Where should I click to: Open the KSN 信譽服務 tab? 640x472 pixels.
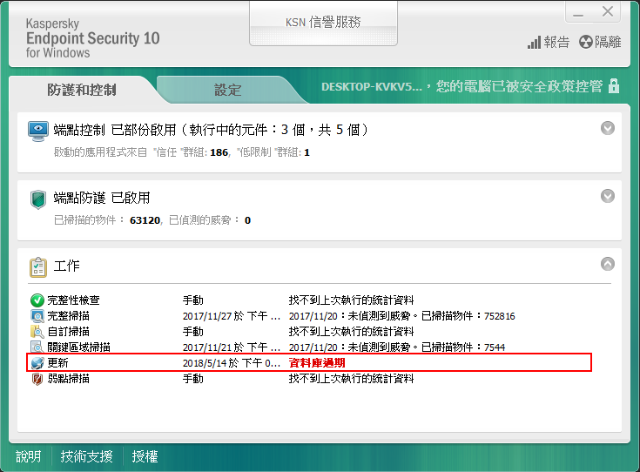coord(323,23)
